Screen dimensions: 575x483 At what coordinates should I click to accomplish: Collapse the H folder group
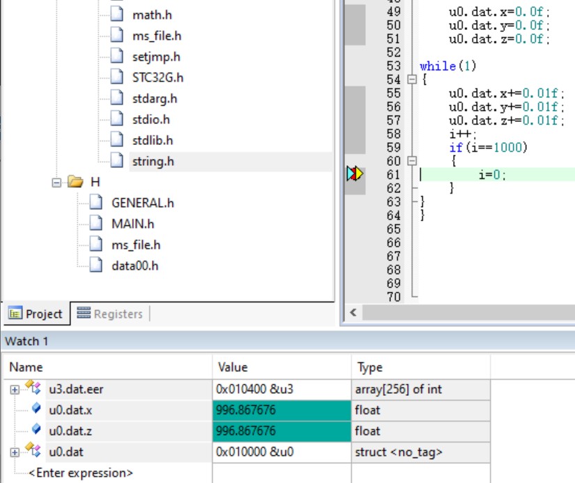click(56, 183)
